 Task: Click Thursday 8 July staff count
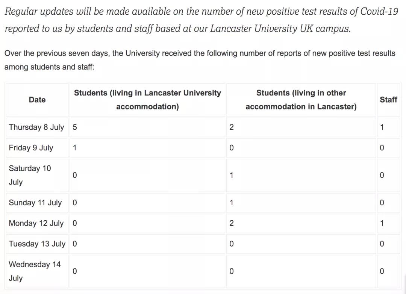(x=382, y=127)
